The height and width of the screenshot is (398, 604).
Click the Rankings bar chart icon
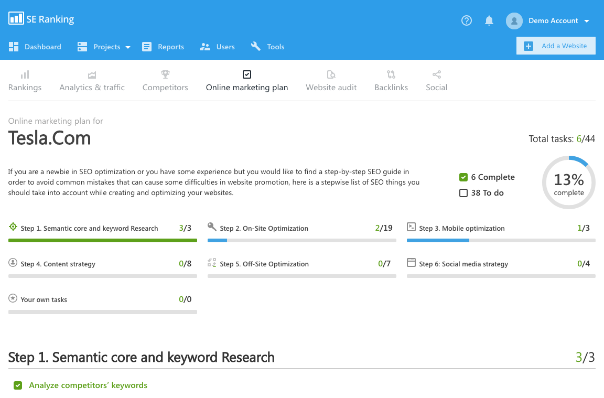[25, 74]
